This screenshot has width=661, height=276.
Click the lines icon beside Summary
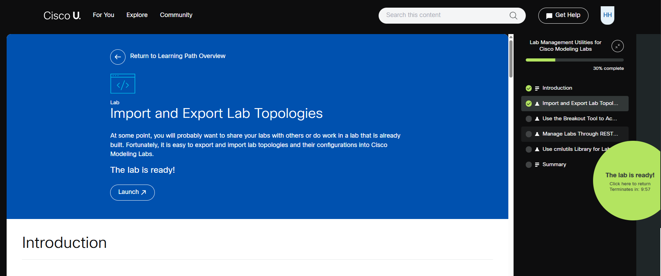point(537,165)
